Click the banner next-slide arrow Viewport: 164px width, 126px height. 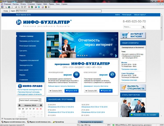tap(116, 56)
